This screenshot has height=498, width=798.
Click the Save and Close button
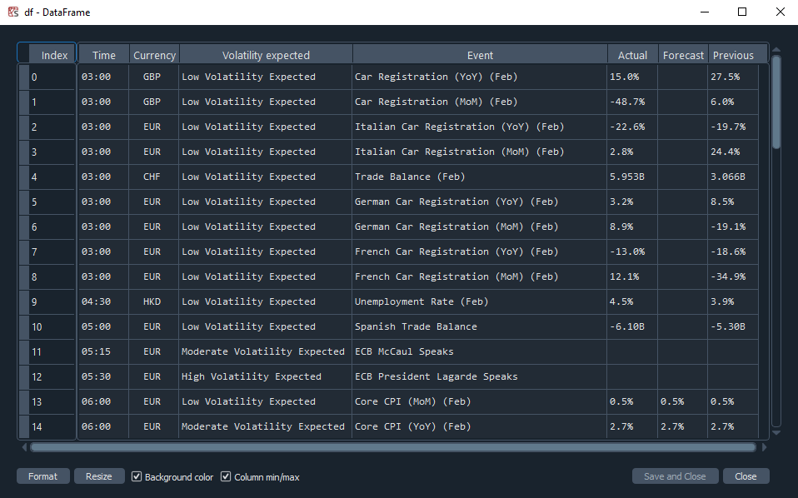tap(675, 476)
